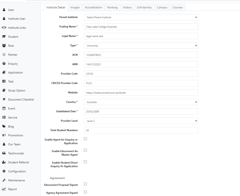Viewport: 240px width, 196px height.
Task: Click the Established Date field
Action: [x=141, y=112]
